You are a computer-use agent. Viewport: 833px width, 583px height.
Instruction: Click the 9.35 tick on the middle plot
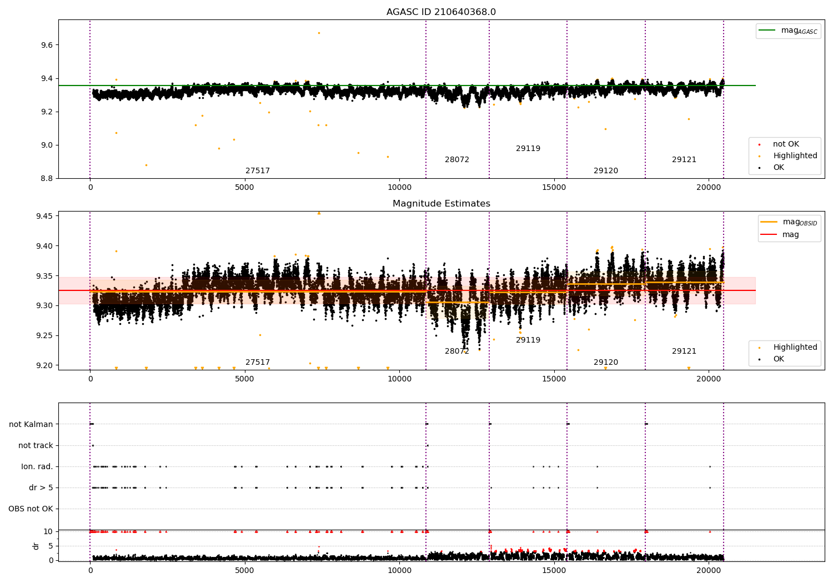point(44,276)
